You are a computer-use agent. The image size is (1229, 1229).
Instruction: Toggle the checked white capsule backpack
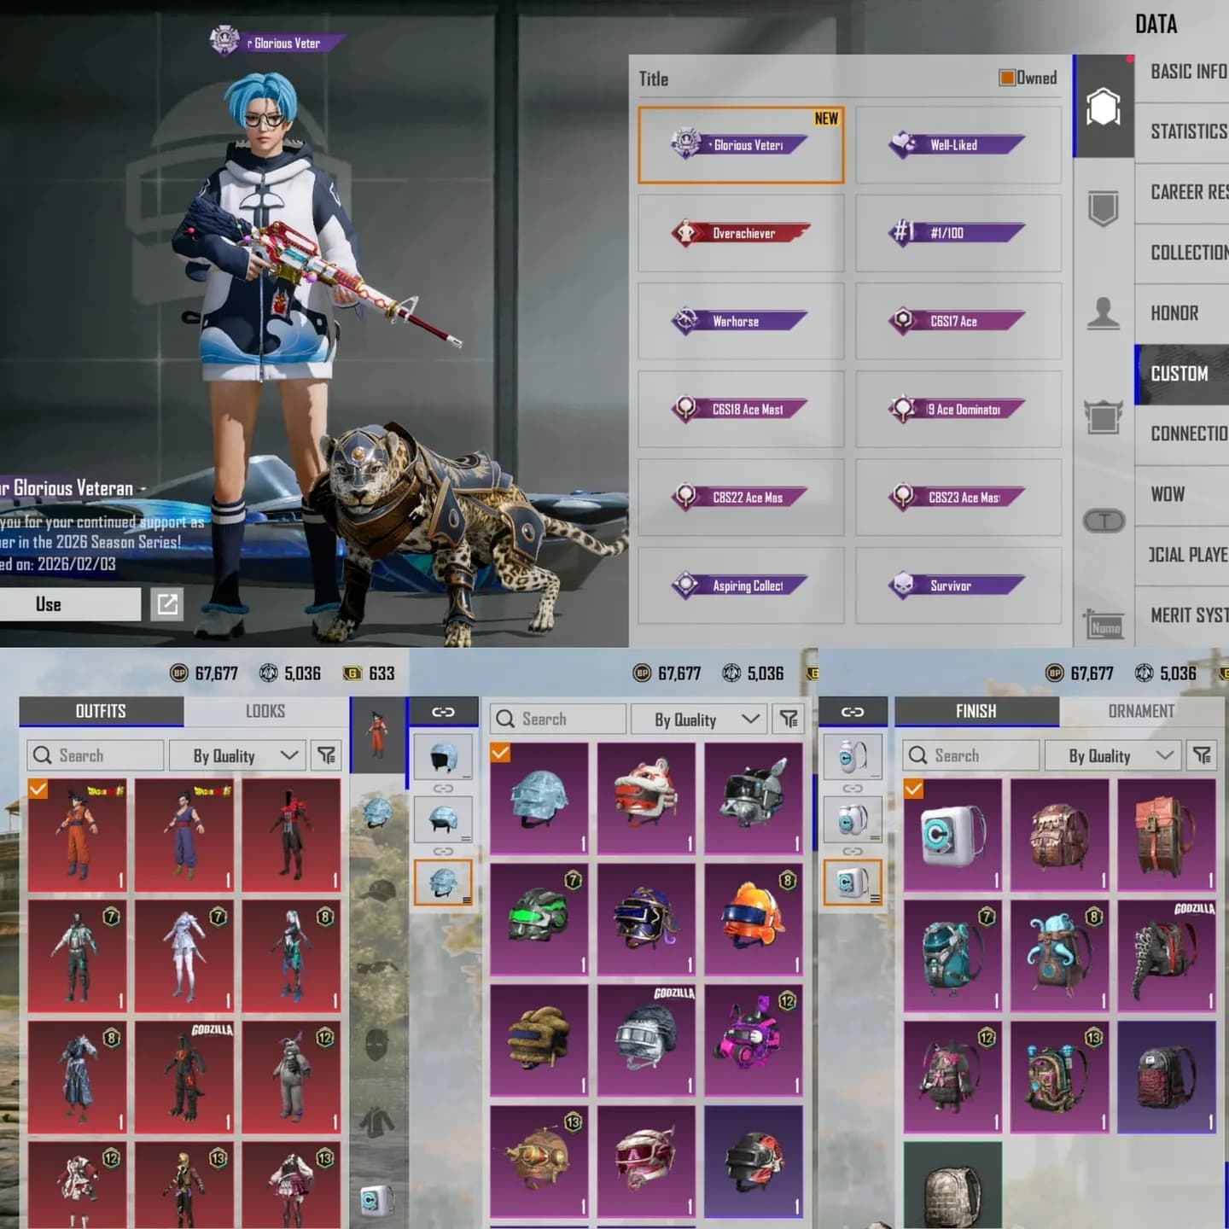[x=953, y=835]
